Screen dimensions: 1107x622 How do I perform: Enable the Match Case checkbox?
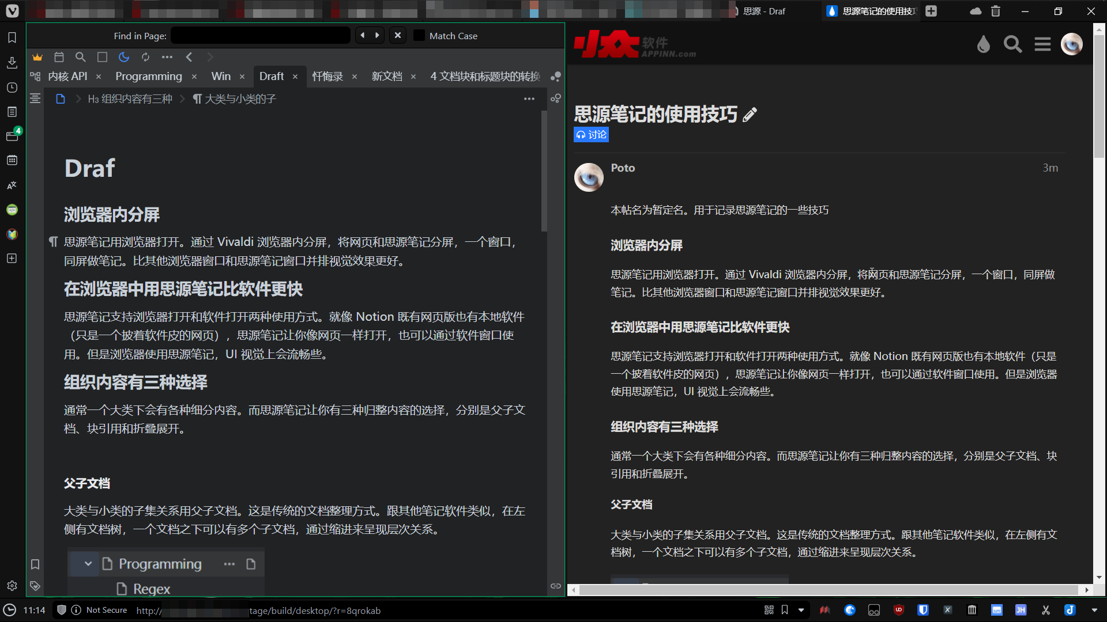tap(419, 36)
